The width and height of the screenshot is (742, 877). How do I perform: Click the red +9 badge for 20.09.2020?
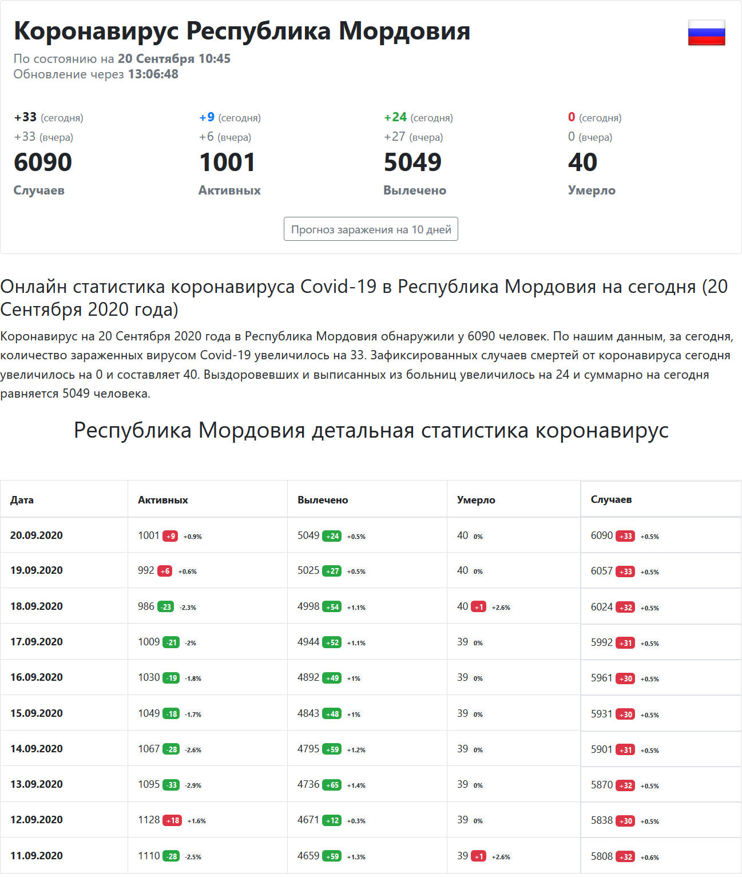tap(170, 536)
